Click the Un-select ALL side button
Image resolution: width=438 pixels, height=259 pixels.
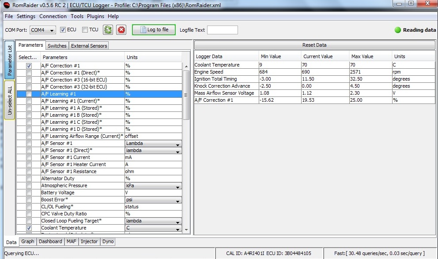(10, 100)
